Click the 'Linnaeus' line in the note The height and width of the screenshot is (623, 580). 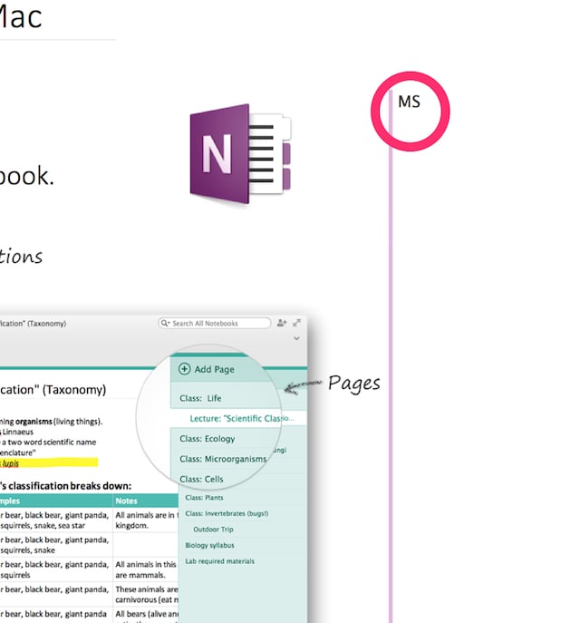(x=16, y=432)
